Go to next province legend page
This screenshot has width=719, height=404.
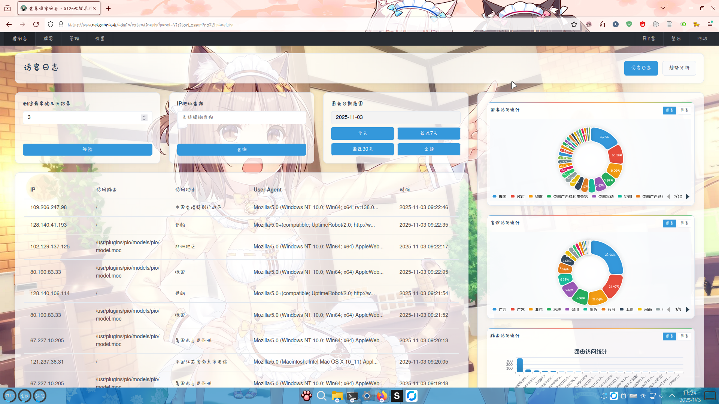pos(688,310)
